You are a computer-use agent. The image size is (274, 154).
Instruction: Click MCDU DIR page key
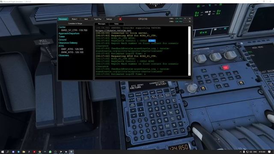pos(131,95)
